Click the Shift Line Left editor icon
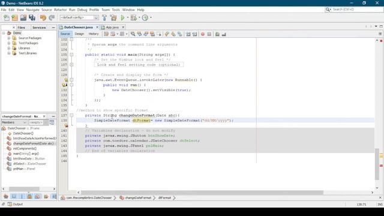Viewport: 384px width, 216px height. (188, 34)
